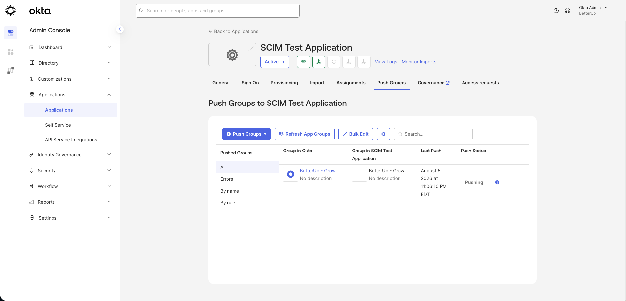
Task: Open the Import tab
Action: pyautogui.click(x=317, y=83)
